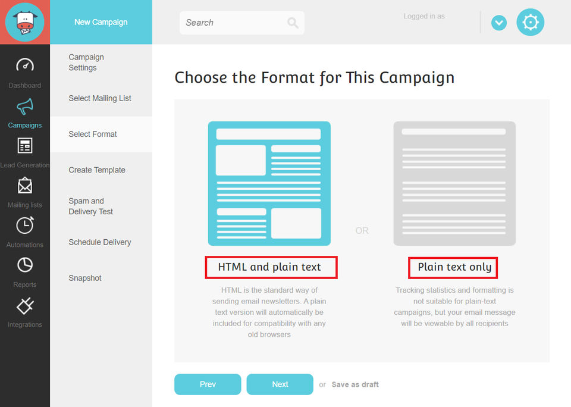Open the Dashboard gauge icon

pos(25,65)
